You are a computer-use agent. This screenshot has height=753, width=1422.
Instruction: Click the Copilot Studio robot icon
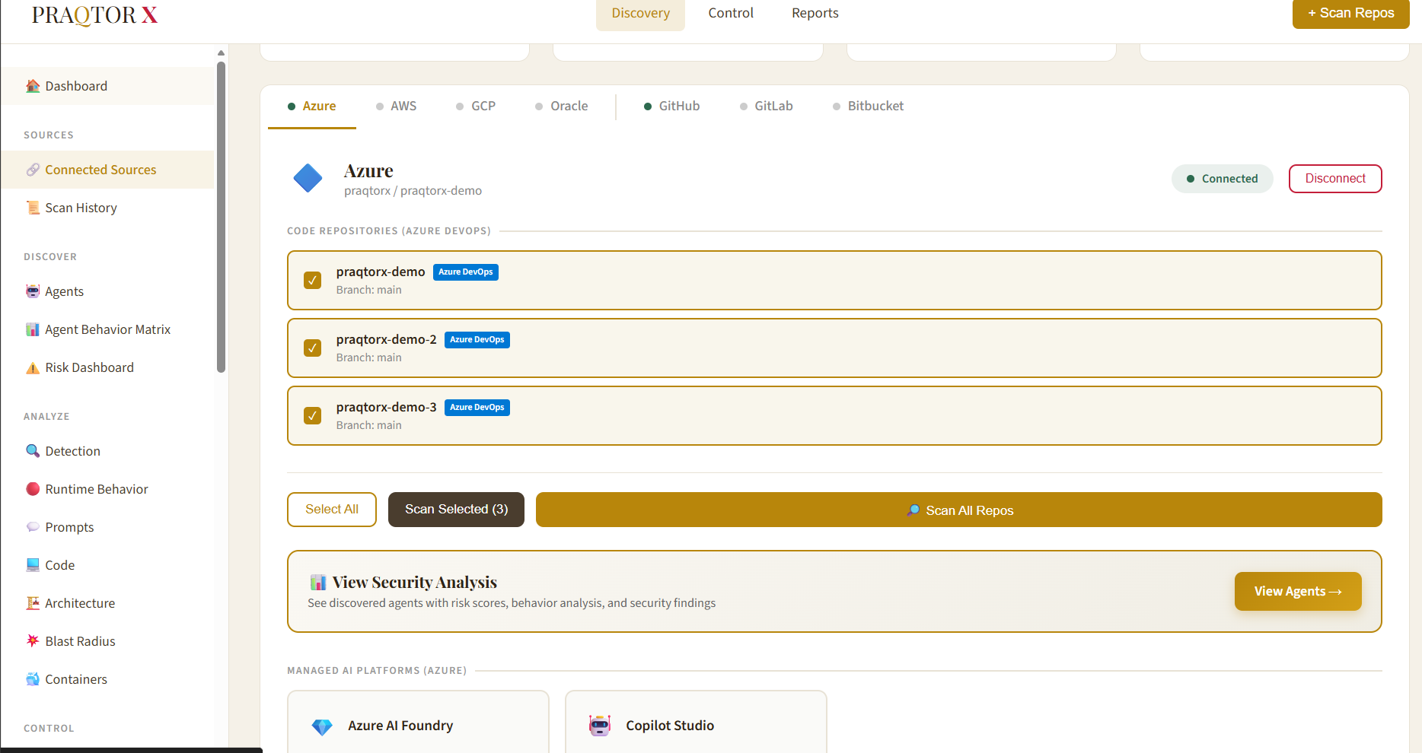[x=600, y=726]
